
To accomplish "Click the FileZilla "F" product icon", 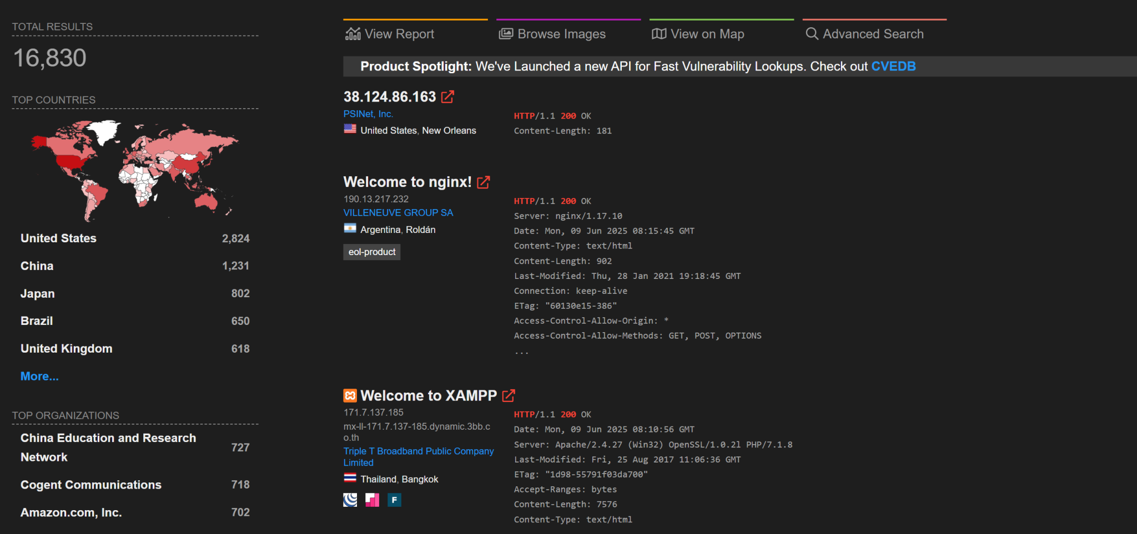I will [394, 500].
